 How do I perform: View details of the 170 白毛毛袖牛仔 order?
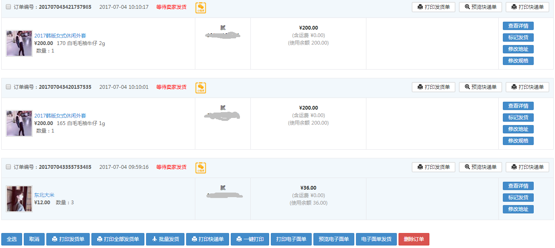518,26
